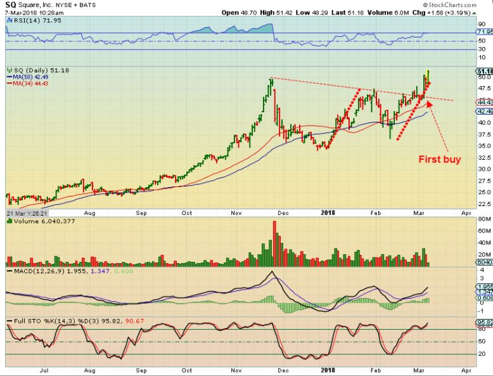Click the 47.5 price axis label

pos(485,89)
